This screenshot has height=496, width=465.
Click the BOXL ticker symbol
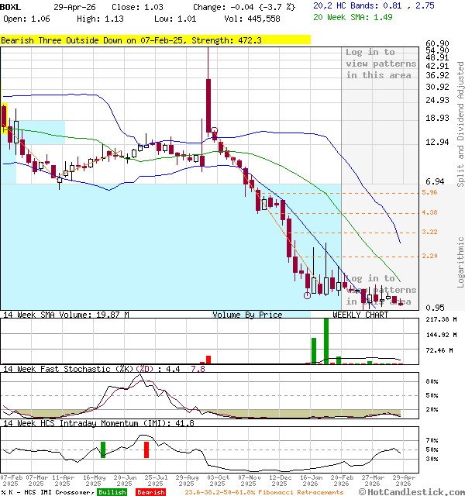11,6
